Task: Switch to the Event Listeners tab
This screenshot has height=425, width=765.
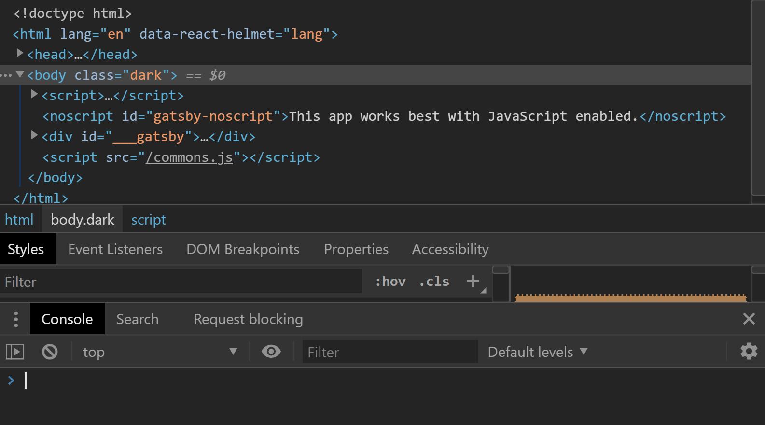Action: [115, 249]
